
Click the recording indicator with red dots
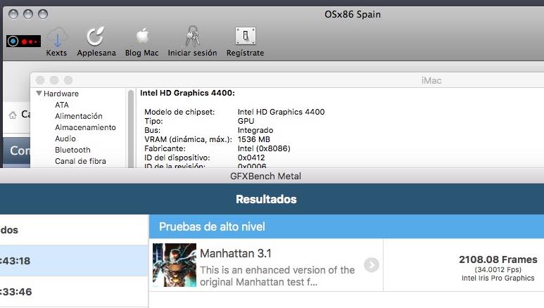point(24,41)
